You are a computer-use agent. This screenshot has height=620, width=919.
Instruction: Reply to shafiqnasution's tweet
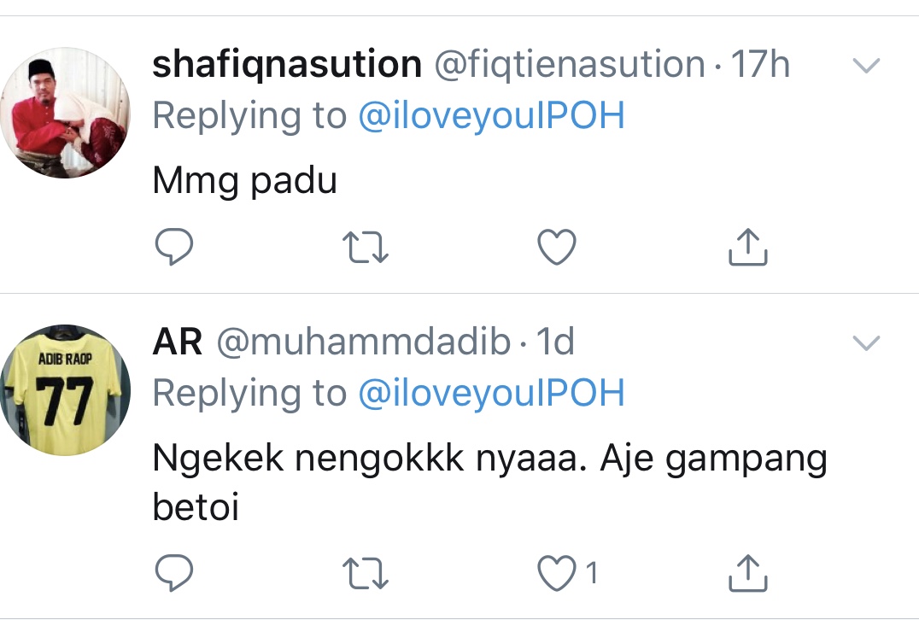(173, 248)
